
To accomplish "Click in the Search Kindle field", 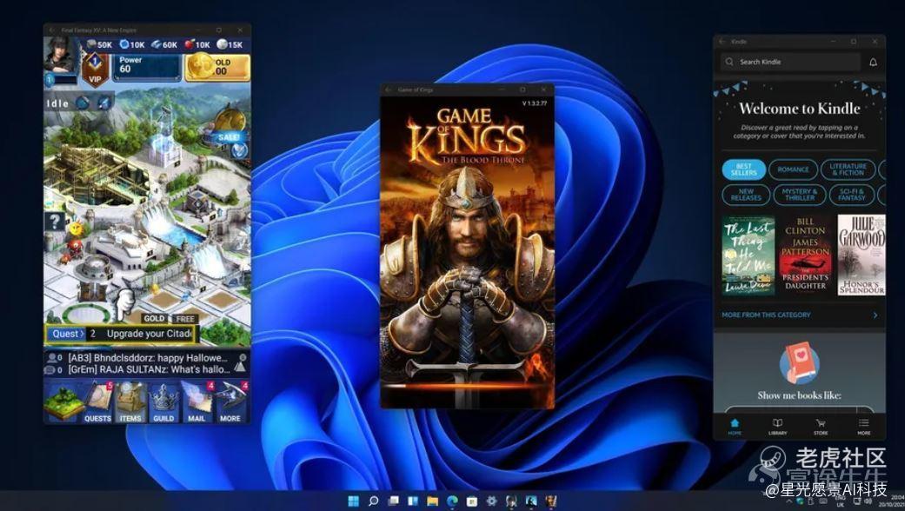I will [790, 62].
